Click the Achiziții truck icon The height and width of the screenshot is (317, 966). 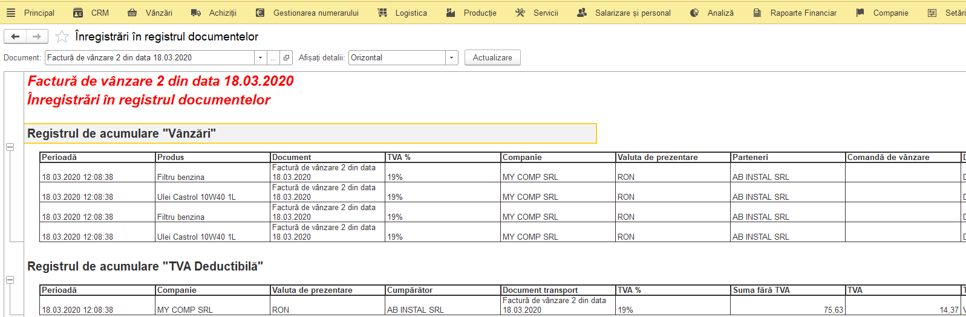point(196,13)
